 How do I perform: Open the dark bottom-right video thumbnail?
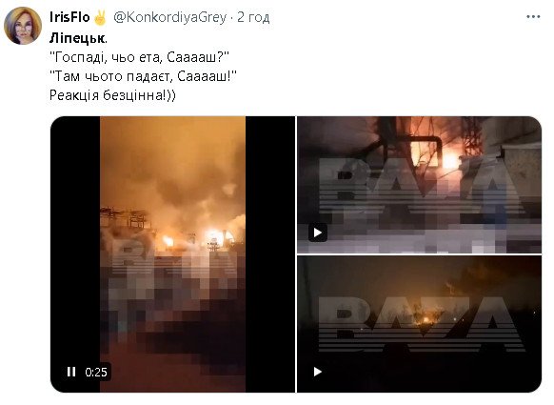tap(419, 324)
